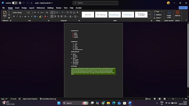
Task: Toggle Bold formatting
Action: pos(14,16)
